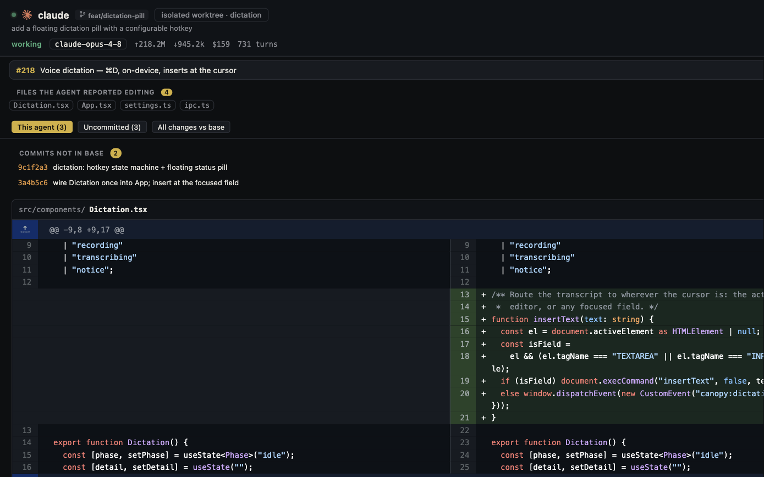Click left-pane line 14 export function Dictation
The height and width of the screenshot is (477, 764).
click(231, 442)
